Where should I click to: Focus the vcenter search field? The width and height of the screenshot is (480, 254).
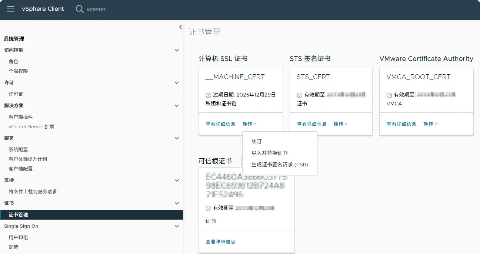[96, 9]
